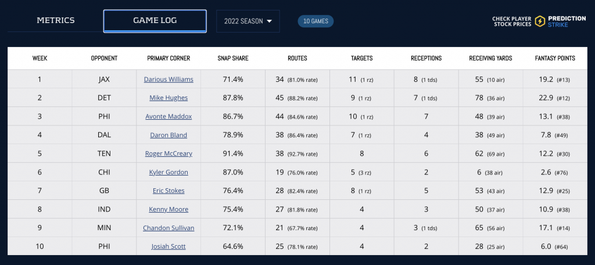The width and height of the screenshot is (595, 265).
Task: Click Check Player Stock Prices text
Action: (512, 22)
